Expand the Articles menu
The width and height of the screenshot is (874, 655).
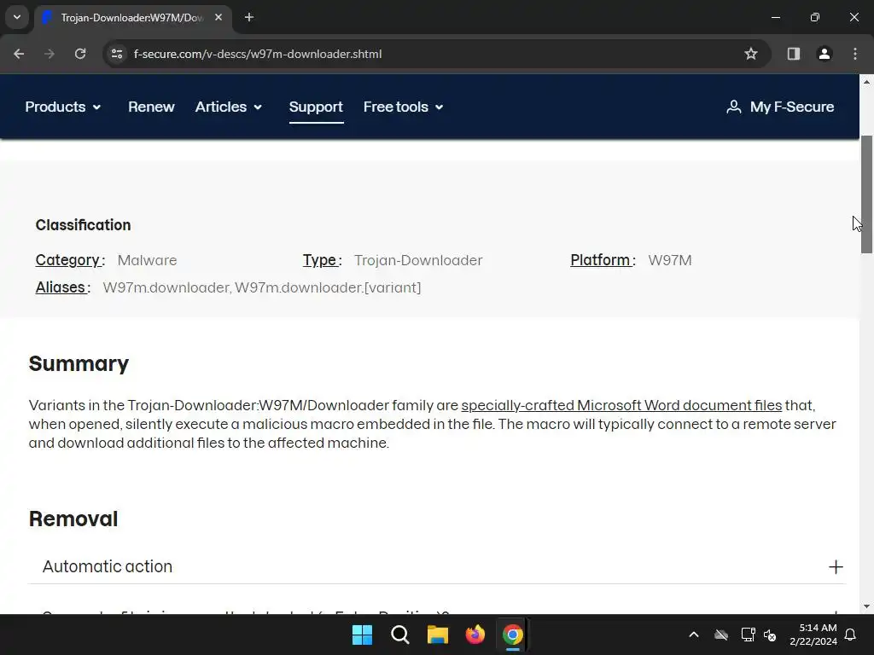(229, 107)
